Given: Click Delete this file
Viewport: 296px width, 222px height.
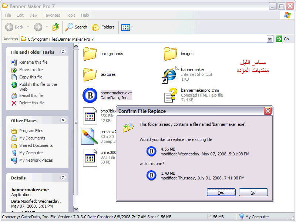Looking at the screenshot, I should [32, 103].
